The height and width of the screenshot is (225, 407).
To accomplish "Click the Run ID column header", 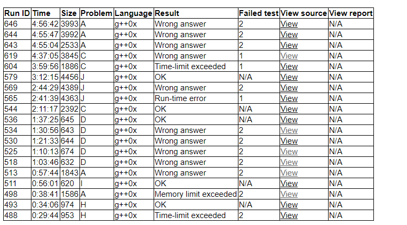I will click(17, 13).
